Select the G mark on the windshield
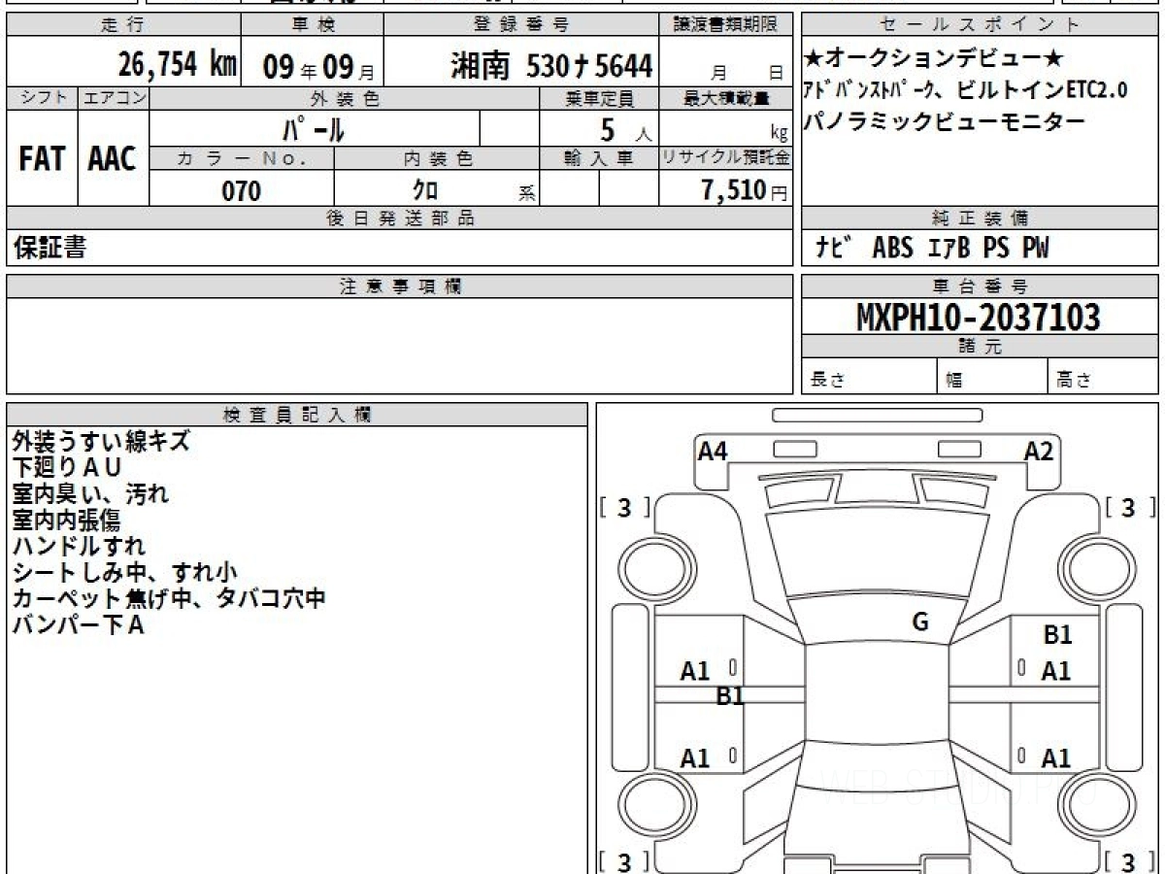This screenshot has width=1165, height=874. pyautogui.click(x=919, y=622)
